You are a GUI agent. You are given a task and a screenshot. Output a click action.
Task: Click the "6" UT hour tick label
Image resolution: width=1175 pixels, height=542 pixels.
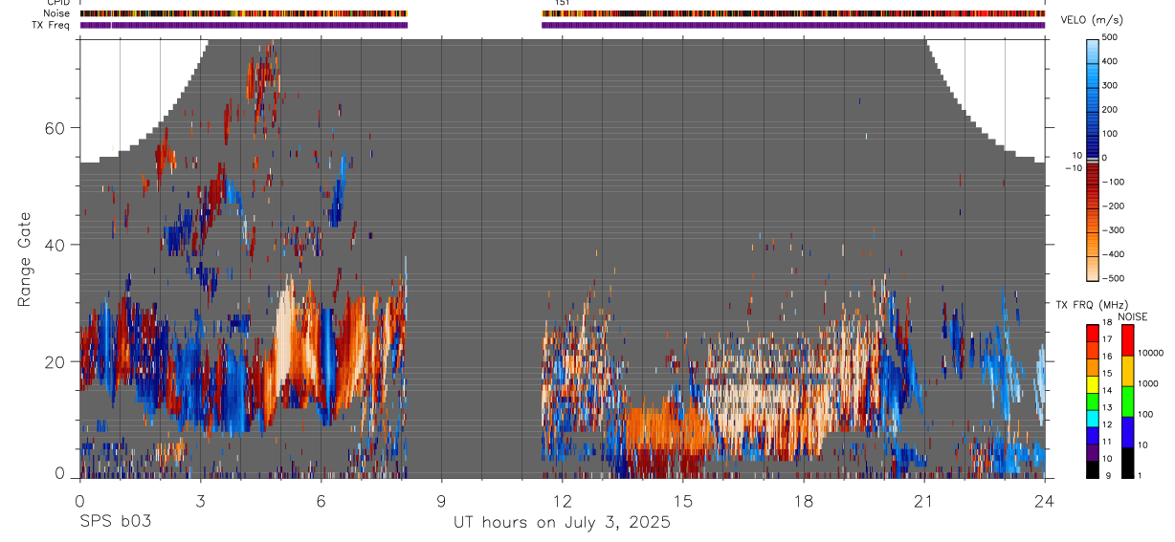point(321,499)
